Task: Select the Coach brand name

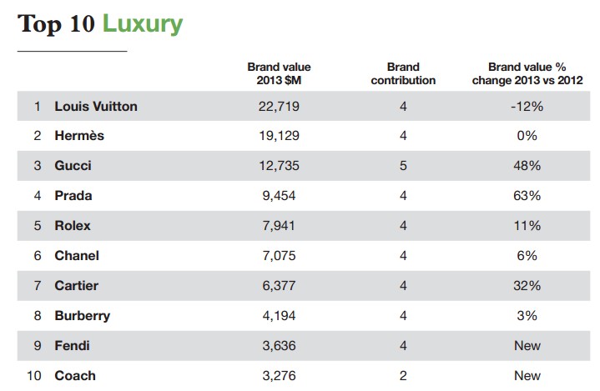Action: coord(75,376)
